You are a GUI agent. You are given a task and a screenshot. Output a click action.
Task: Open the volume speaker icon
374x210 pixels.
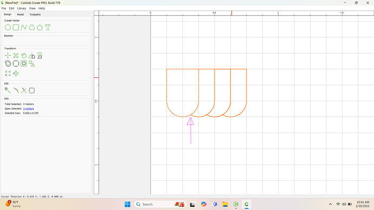[344, 204]
